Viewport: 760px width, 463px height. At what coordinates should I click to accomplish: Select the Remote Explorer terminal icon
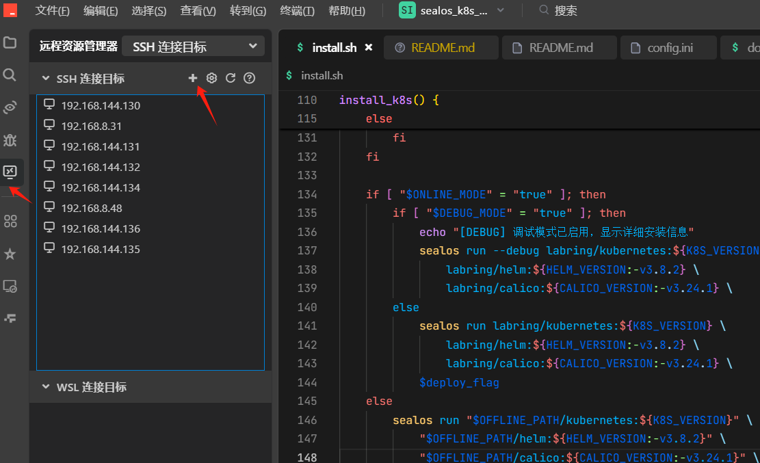pos(10,172)
